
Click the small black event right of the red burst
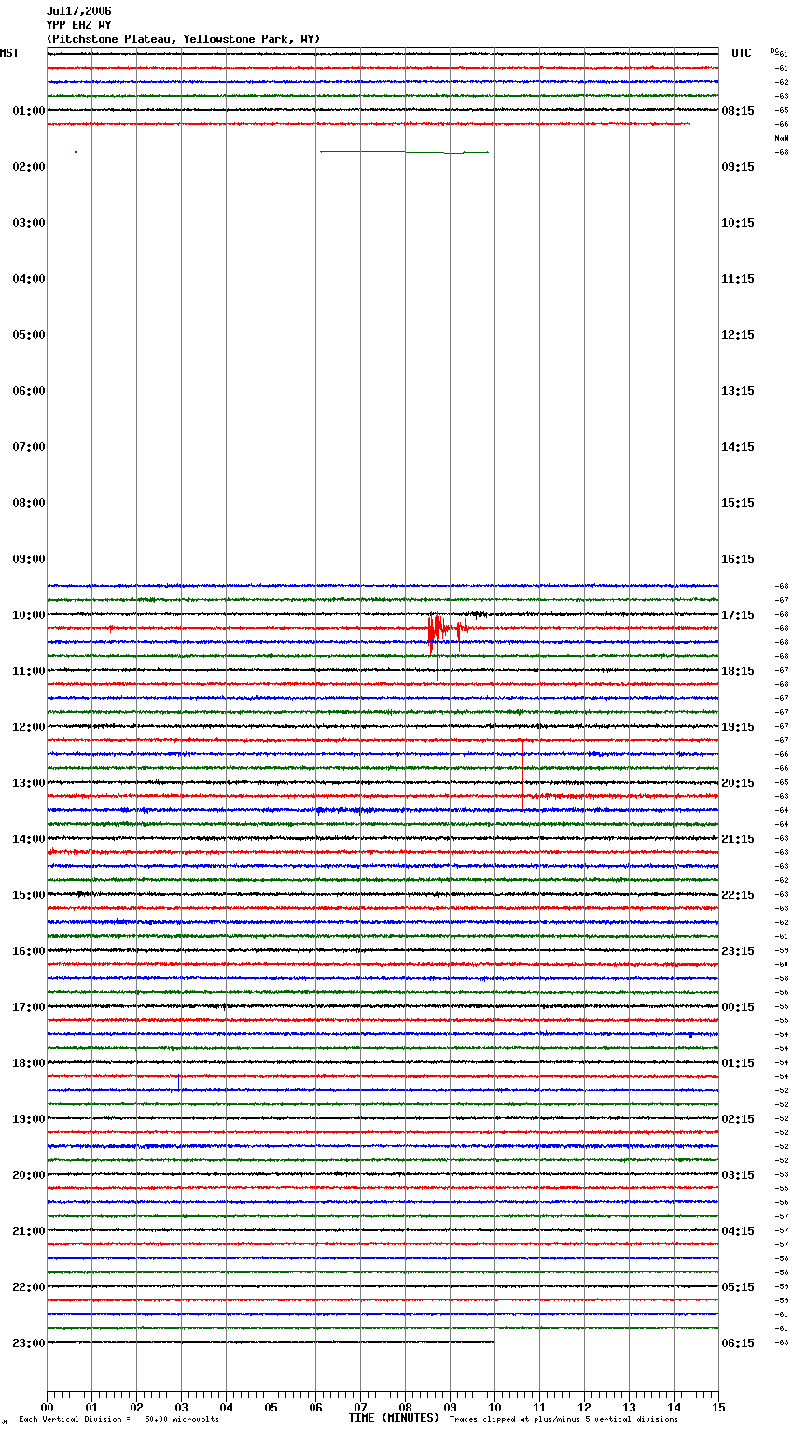click(479, 614)
